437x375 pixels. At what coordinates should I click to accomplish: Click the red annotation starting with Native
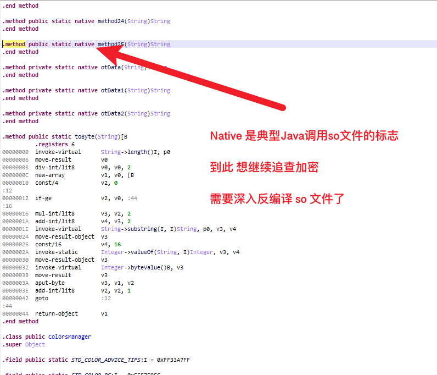304,136
